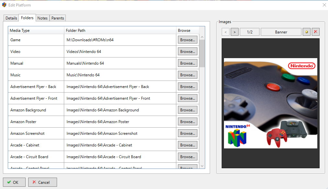
Task: Go to the next image arrow
Action: [x=235, y=32]
